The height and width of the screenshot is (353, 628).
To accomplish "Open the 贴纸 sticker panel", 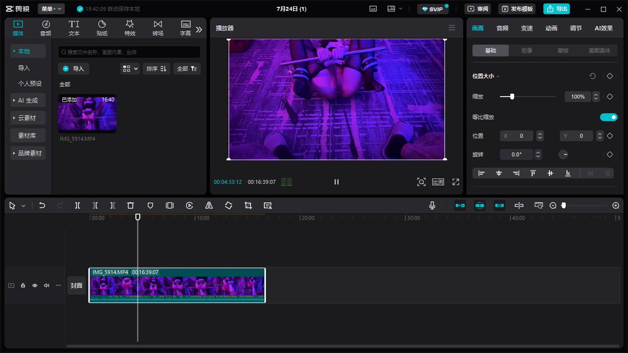I will pyautogui.click(x=102, y=28).
